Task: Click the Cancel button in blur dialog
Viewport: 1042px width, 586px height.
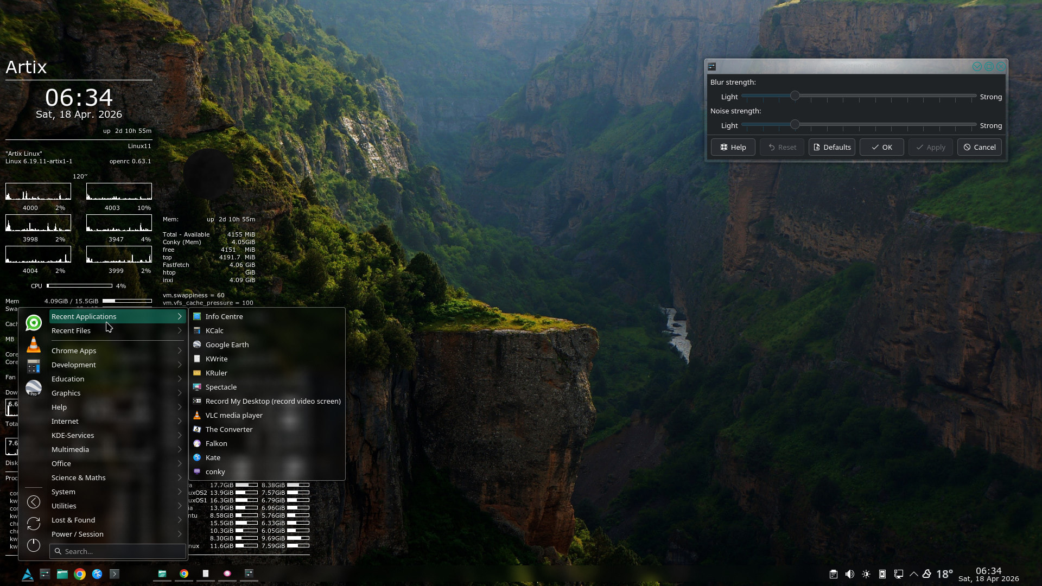Action: pos(979,147)
